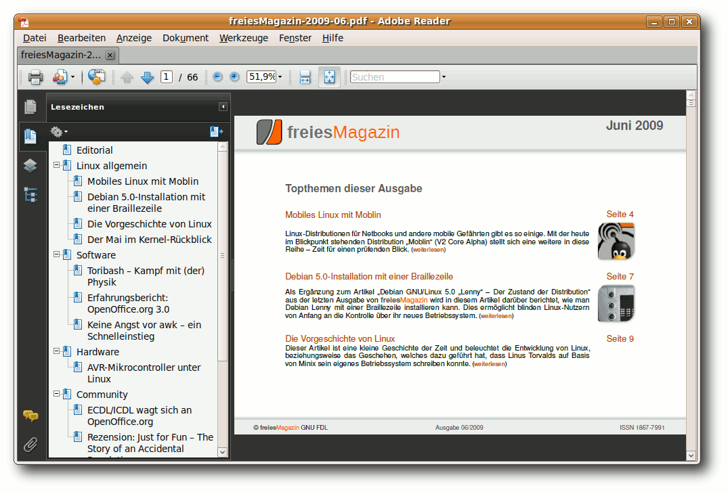Screen dimensions: 728x492
Task: Go to next page with down arrow
Action: (x=147, y=77)
